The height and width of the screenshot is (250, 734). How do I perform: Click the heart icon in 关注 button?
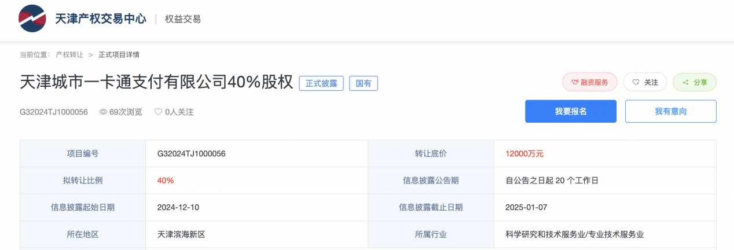[x=636, y=82]
